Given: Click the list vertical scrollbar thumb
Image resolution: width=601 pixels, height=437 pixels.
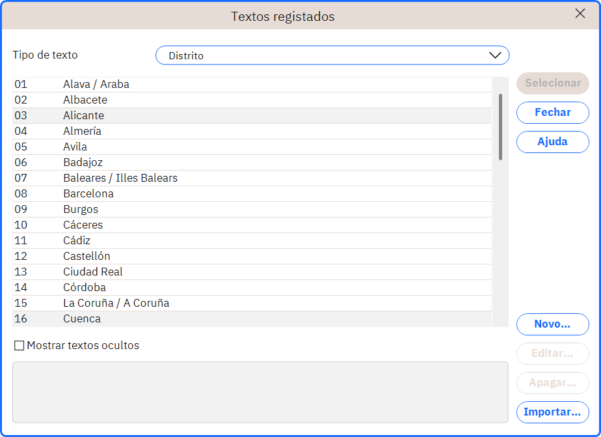Looking at the screenshot, I should [x=500, y=127].
